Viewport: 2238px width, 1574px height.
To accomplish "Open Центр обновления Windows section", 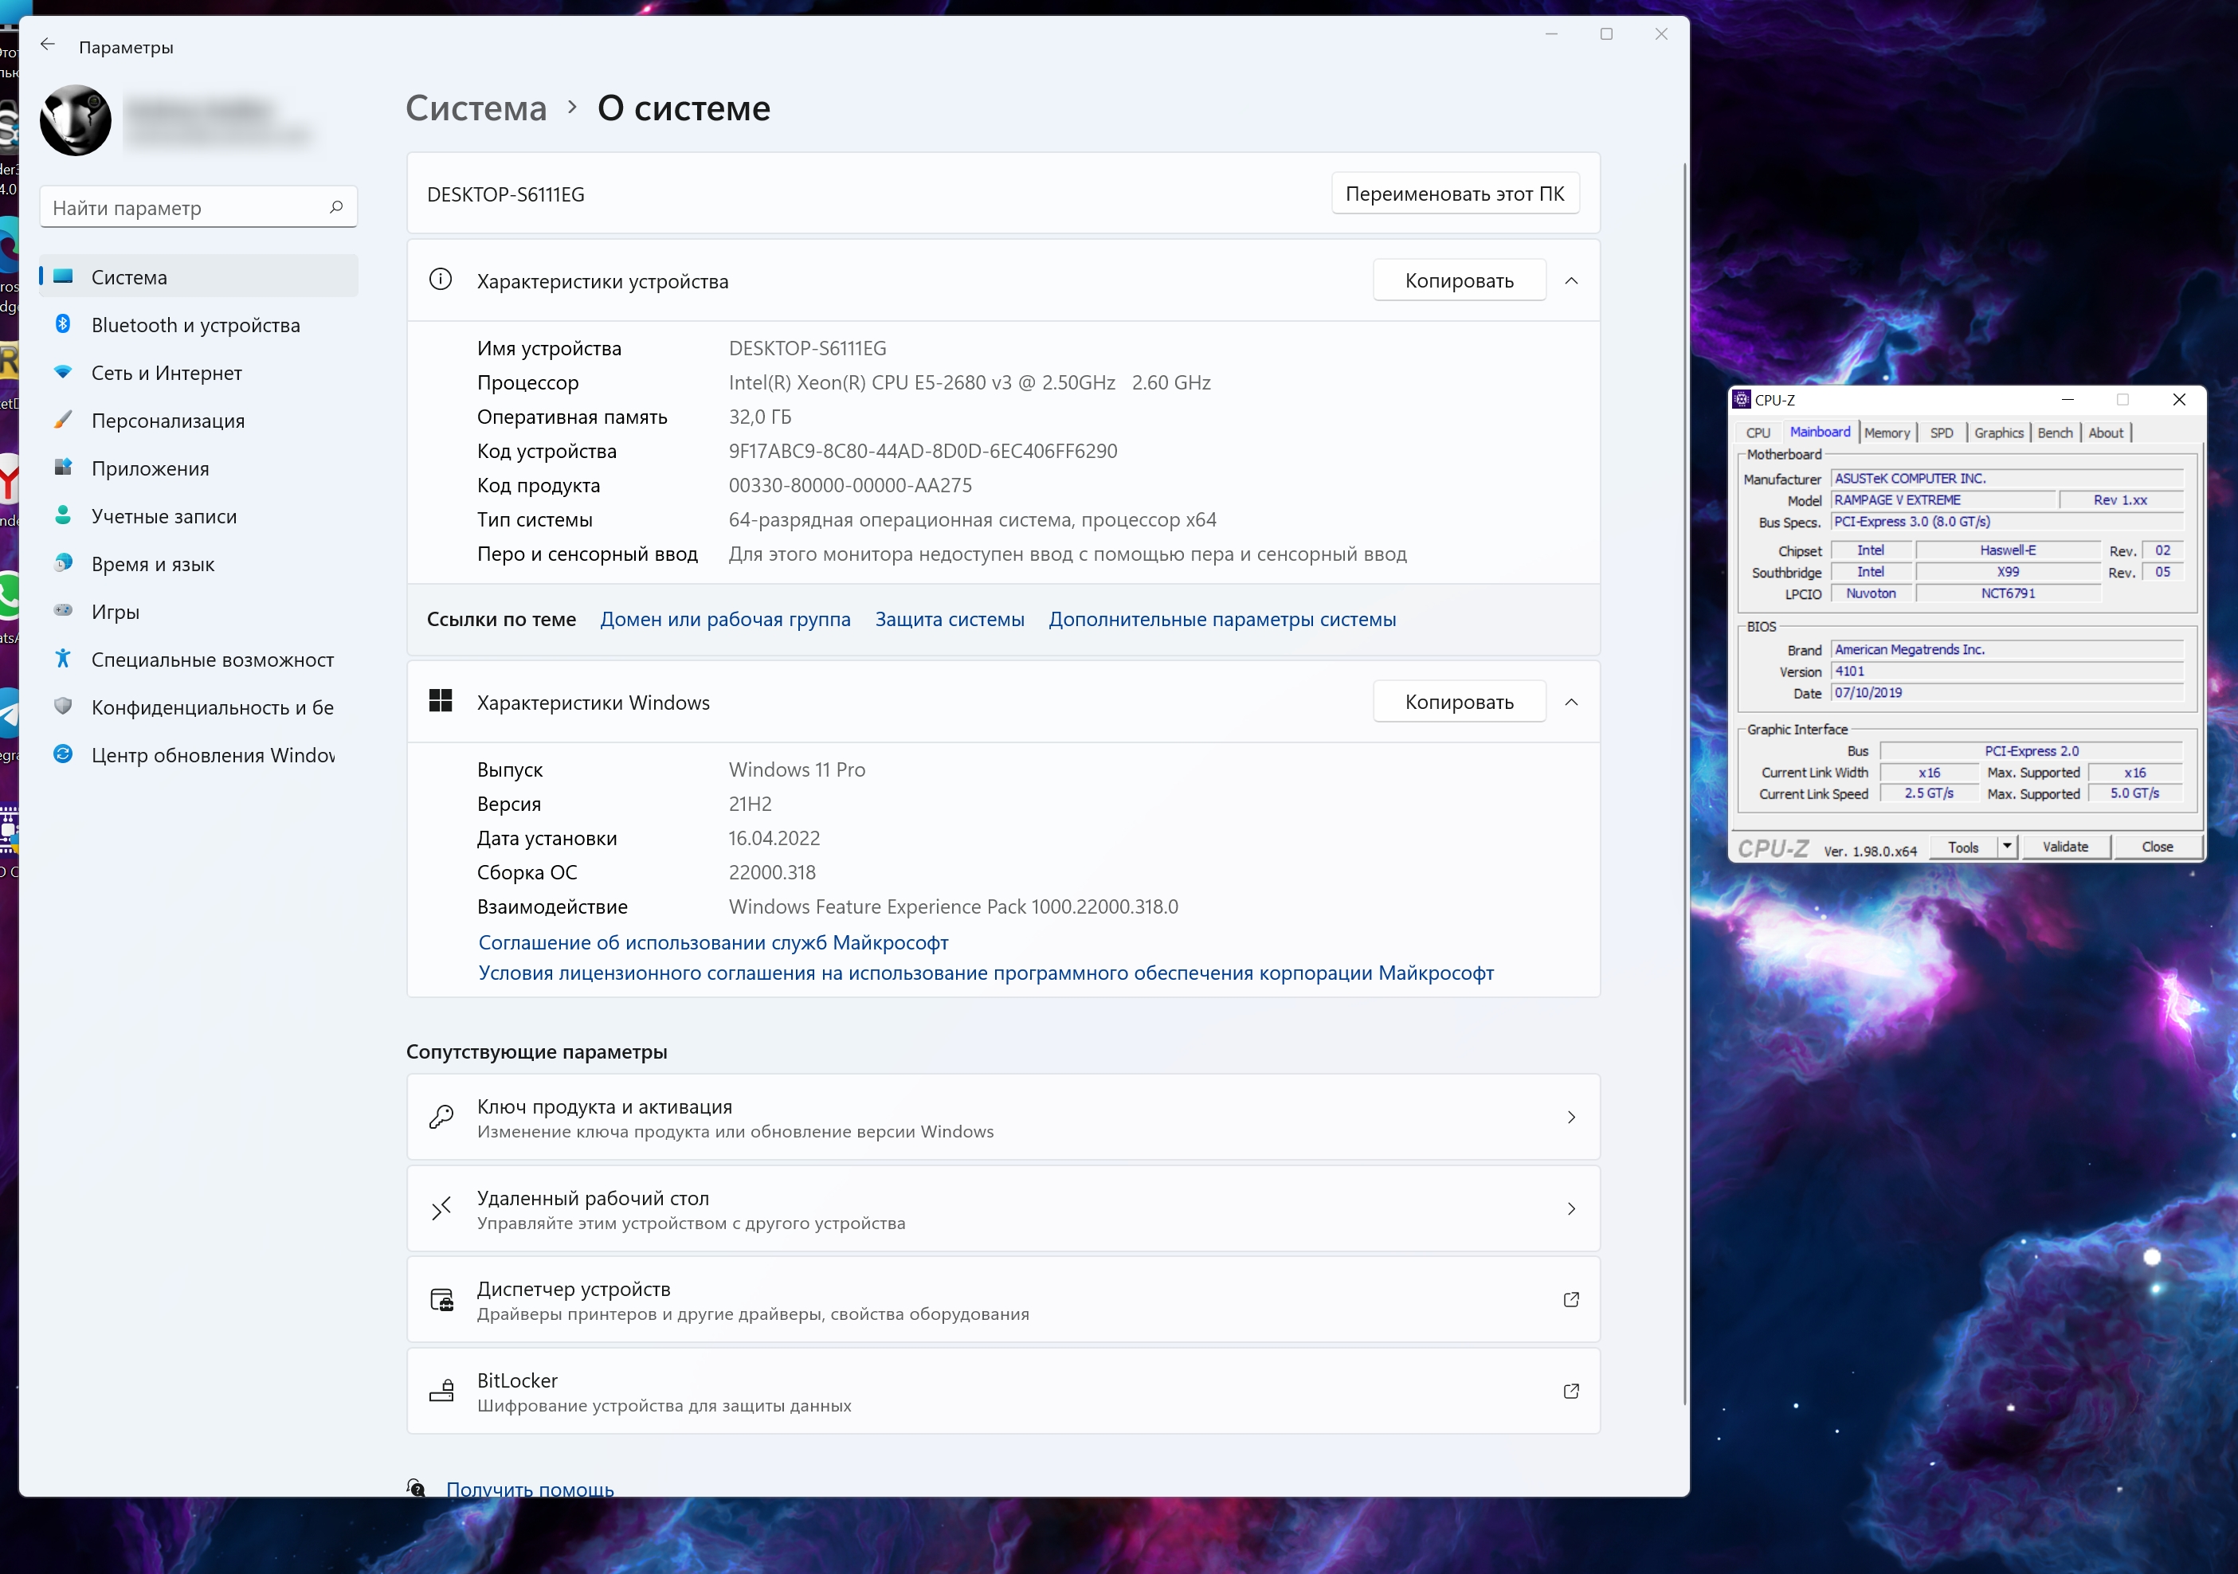I will coord(211,754).
